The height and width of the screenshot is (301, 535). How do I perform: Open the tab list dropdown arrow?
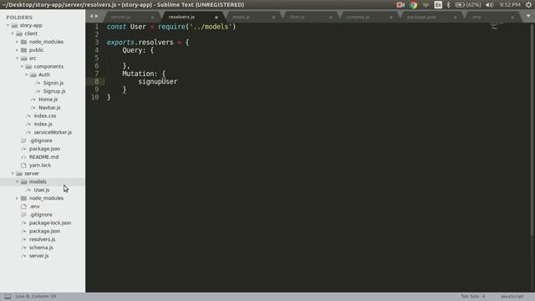click(528, 16)
